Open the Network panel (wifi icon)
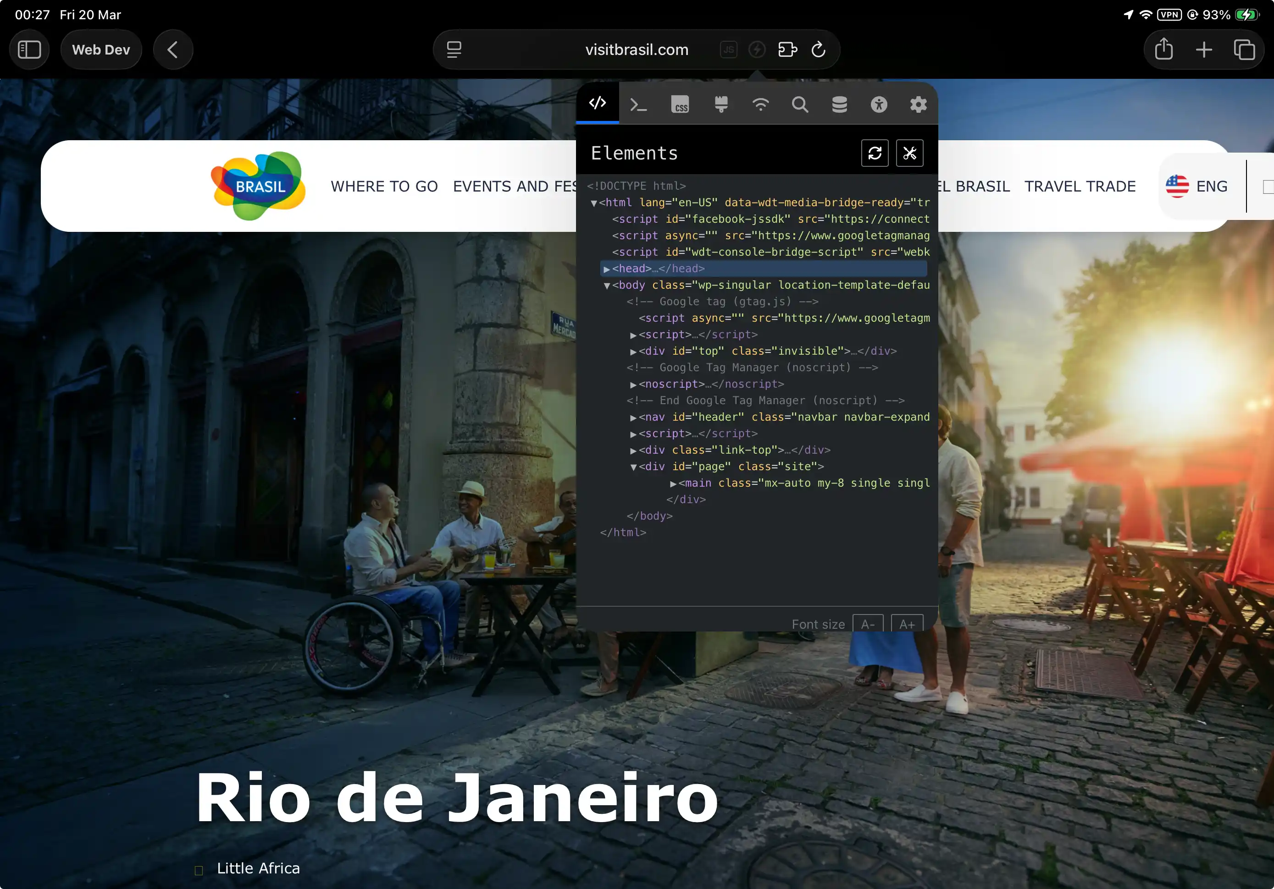1274x889 pixels. [x=761, y=104]
